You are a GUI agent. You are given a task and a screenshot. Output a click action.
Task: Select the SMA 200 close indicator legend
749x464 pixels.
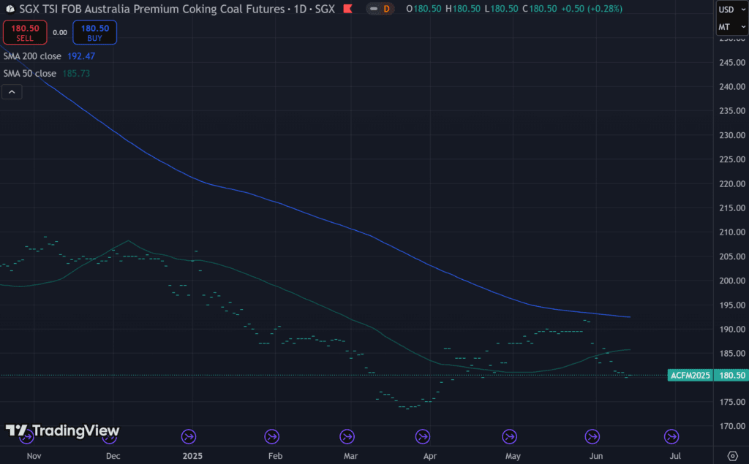click(32, 56)
